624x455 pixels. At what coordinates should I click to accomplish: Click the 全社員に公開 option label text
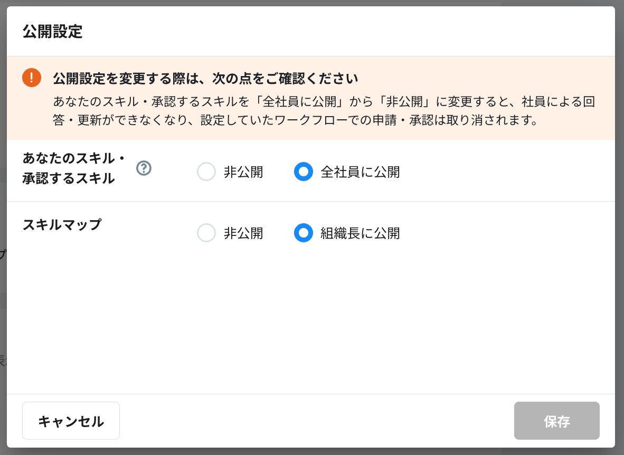pos(360,172)
